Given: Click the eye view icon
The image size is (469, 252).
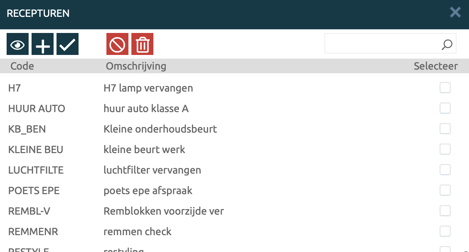Looking at the screenshot, I should [17, 44].
